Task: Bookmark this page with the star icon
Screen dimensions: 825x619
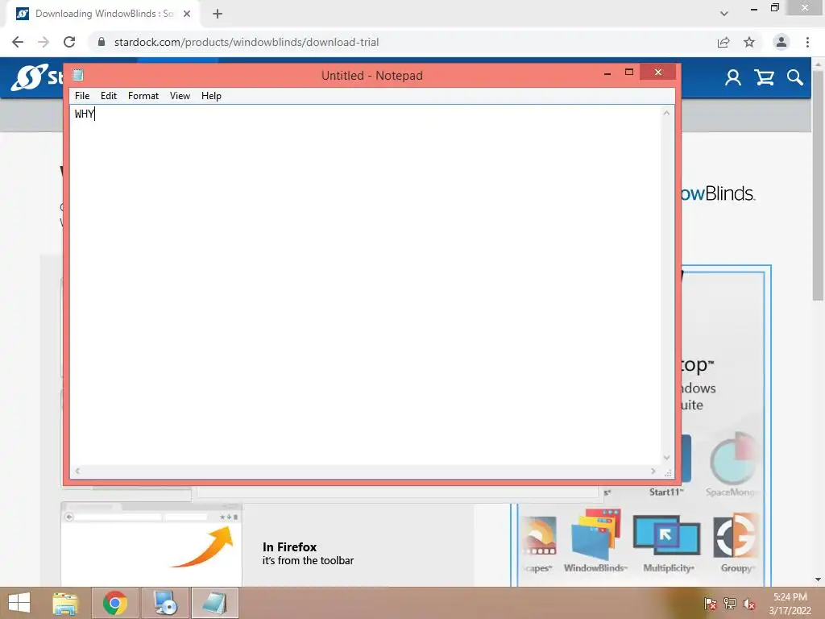Action: [749, 42]
